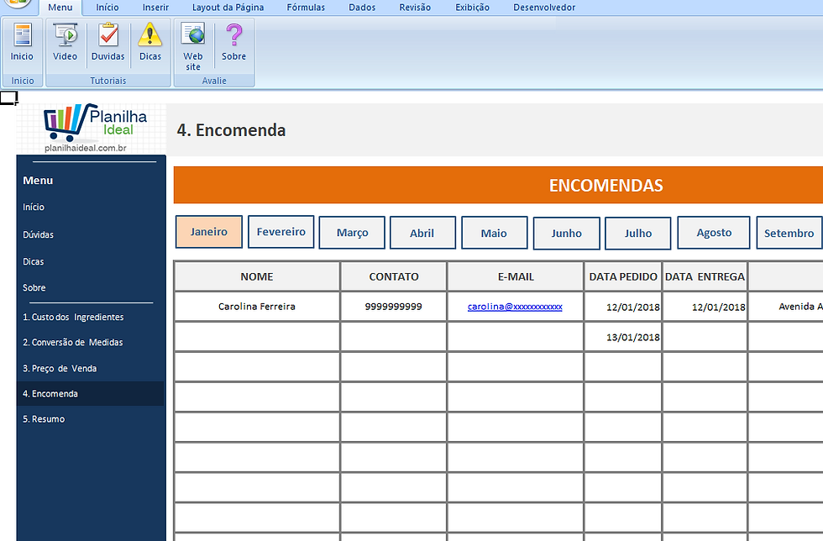The width and height of the screenshot is (823, 541).
Task: Select the 13/01/2018 date cell
Action: pyautogui.click(x=623, y=337)
